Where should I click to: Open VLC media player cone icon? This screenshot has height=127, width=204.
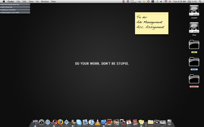point(97,122)
